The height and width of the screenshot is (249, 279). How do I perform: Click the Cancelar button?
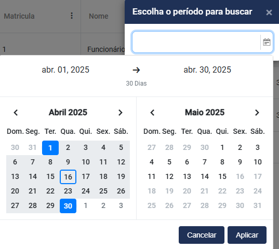pyautogui.click(x=202, y=235)
